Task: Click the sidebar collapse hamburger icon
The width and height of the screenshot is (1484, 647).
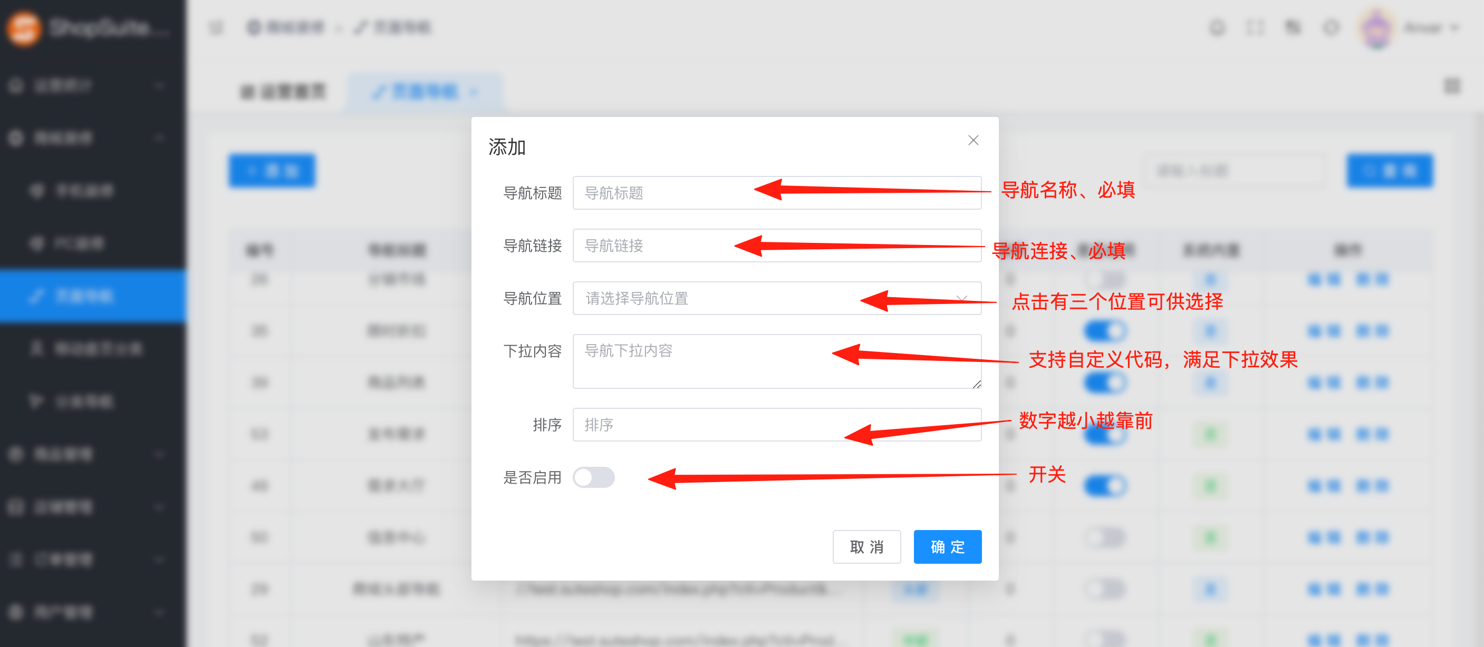Action: click(216, 27)
